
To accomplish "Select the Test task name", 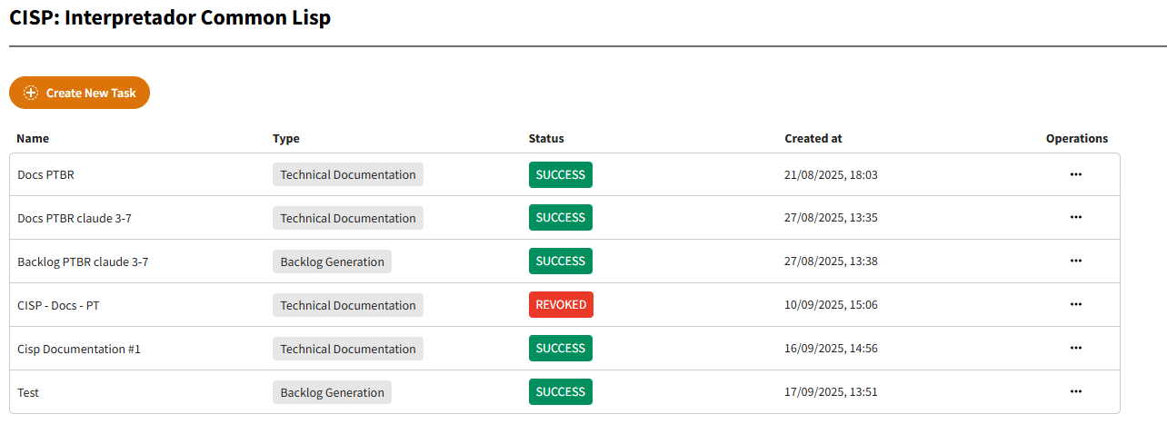I will [28, 393].
